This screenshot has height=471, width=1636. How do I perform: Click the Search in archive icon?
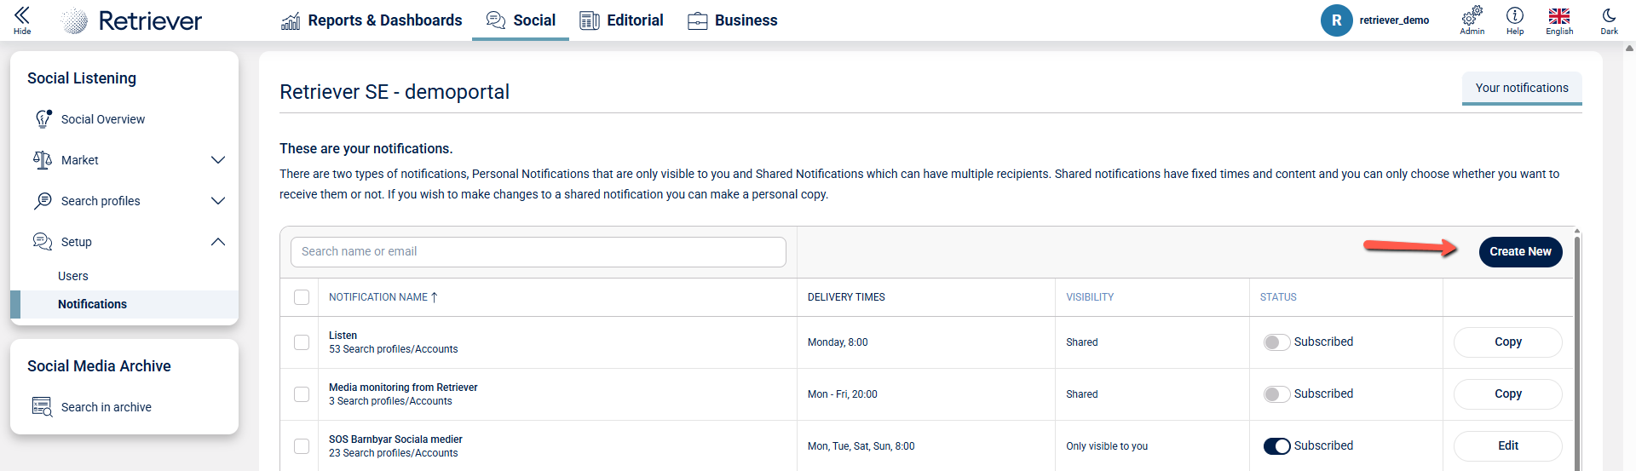point(42,407)
